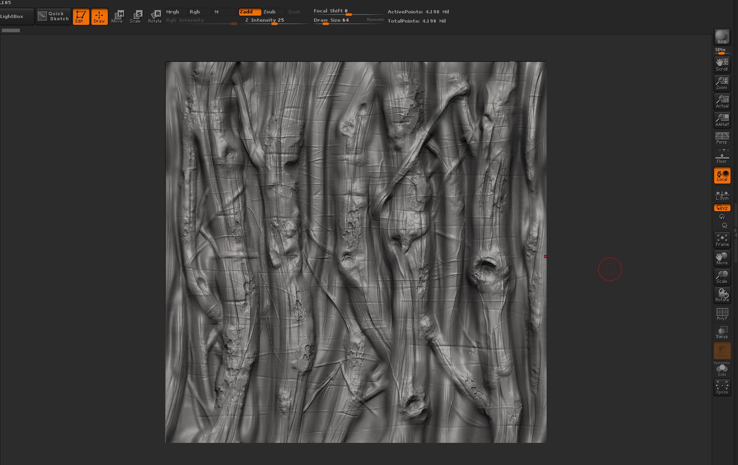The height and width of the screenshot is (465, 738).
Task: Click the sculpted bark knot on canvas
Action: pyautogui.click(x=486, y=267)
